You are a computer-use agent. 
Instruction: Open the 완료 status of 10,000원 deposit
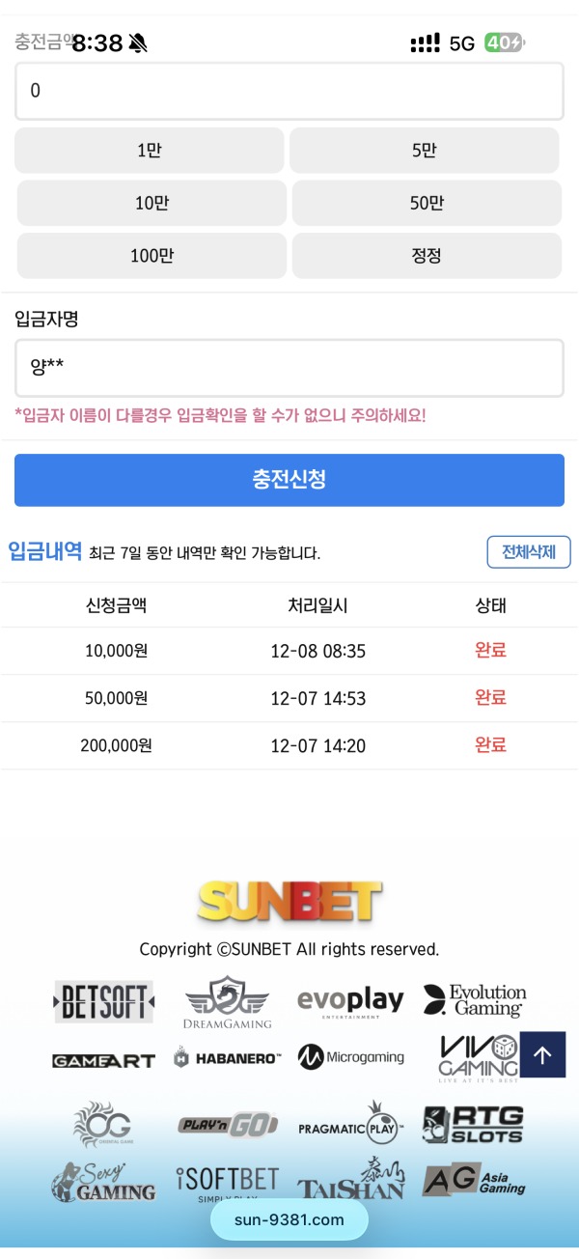[x=489, y=651]
